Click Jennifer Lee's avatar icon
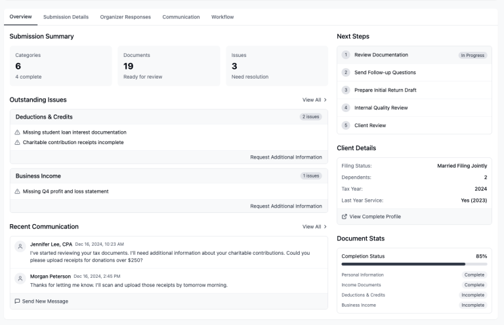The image size is (504, 325). pos(20,246)
